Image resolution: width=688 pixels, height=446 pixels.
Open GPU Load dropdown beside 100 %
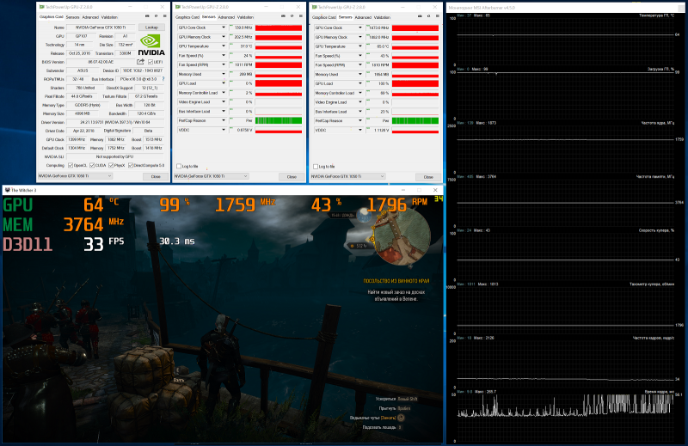pyautogui.click(x=360, y=83)
